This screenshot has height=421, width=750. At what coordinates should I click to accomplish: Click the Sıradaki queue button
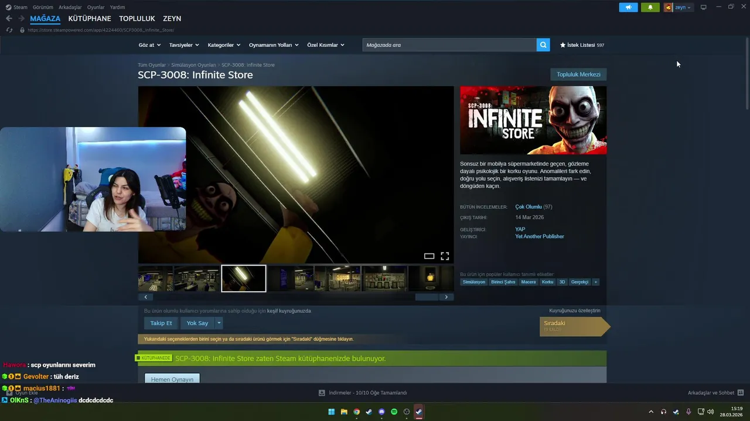574,326
